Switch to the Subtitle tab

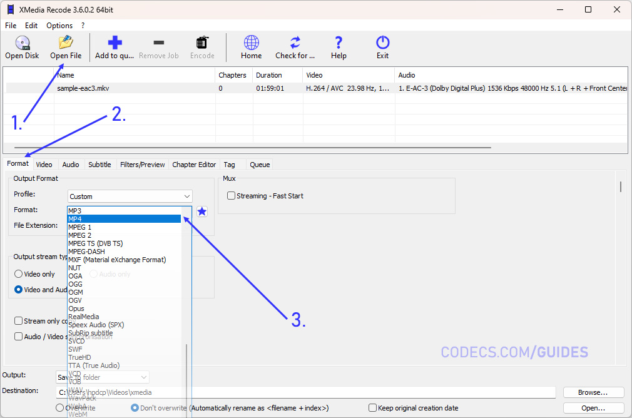pyautogui.click(x=99, y=165)
